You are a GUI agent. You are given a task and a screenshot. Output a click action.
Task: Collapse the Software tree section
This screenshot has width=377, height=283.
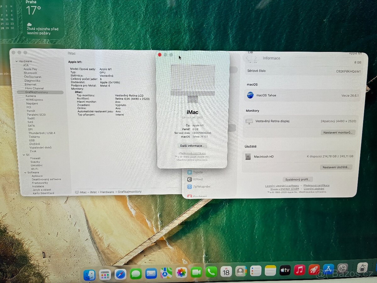tap(25, 172)
